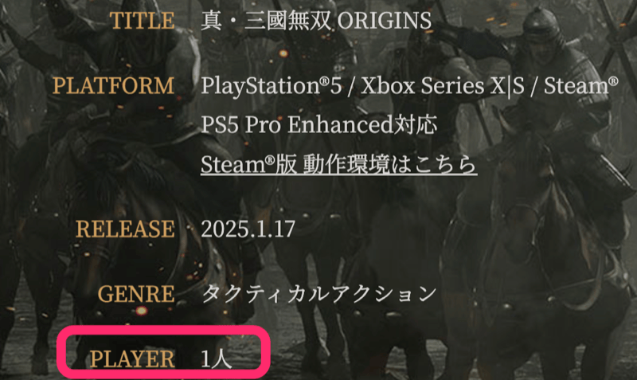Image resolution: width=637 pixels, height=380 pixels.
Task: Click the RELEASE label
Action: 125,229
